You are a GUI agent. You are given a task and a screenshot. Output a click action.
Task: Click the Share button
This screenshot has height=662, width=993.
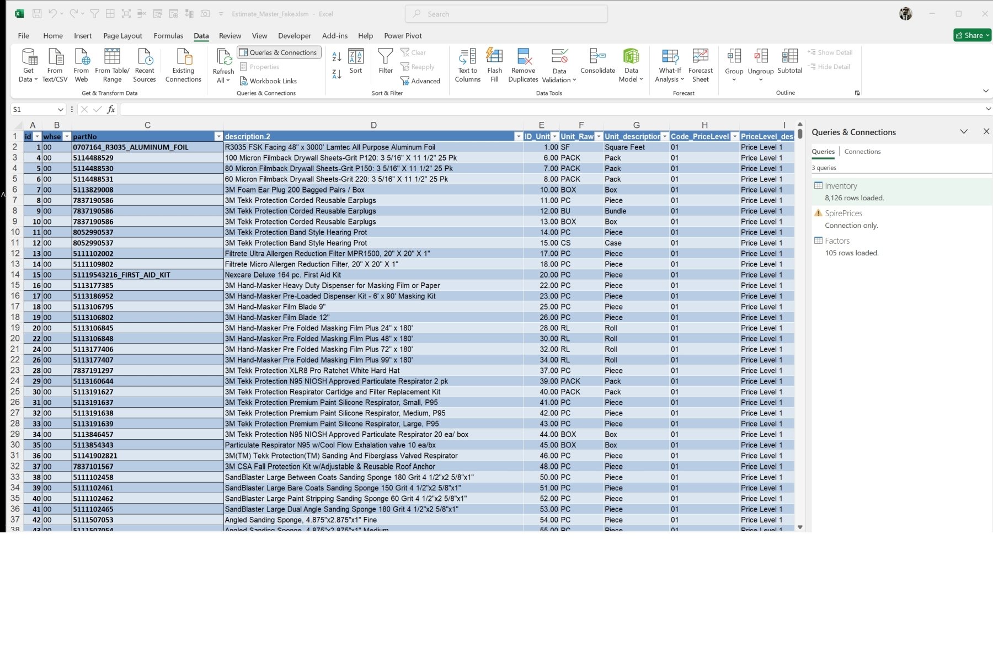tap(973, 35)
